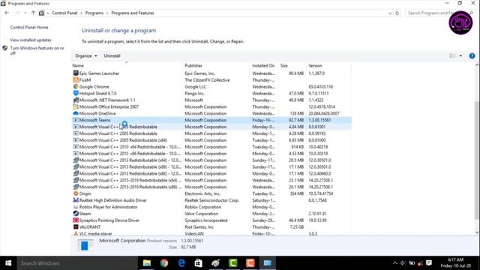Click the Realtek High Definition Audio Driver icon

pyautogui.click(x=76, y=200)
